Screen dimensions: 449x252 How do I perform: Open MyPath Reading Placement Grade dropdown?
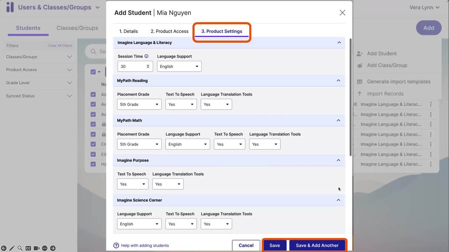139,104
